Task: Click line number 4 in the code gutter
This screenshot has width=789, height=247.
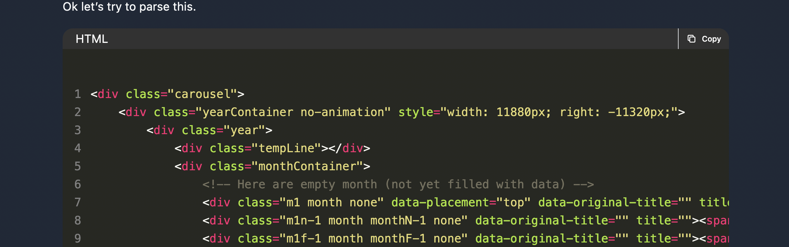Action: coord(78,148)
